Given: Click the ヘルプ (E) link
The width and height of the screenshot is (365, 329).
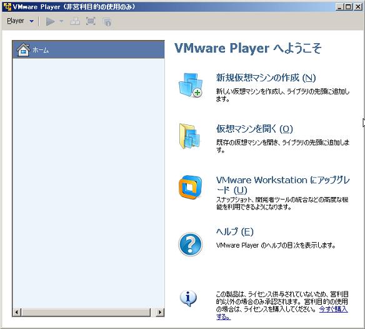Looking at the screenshot, I should [x=234, y=231].
